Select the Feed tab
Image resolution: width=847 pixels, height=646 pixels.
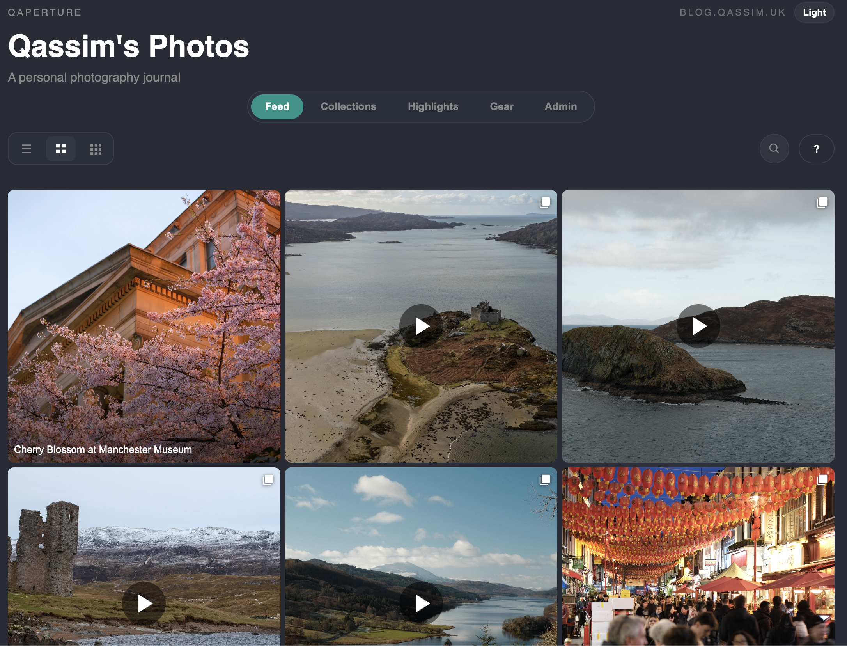pyautogui.click(x=277, y=106)
